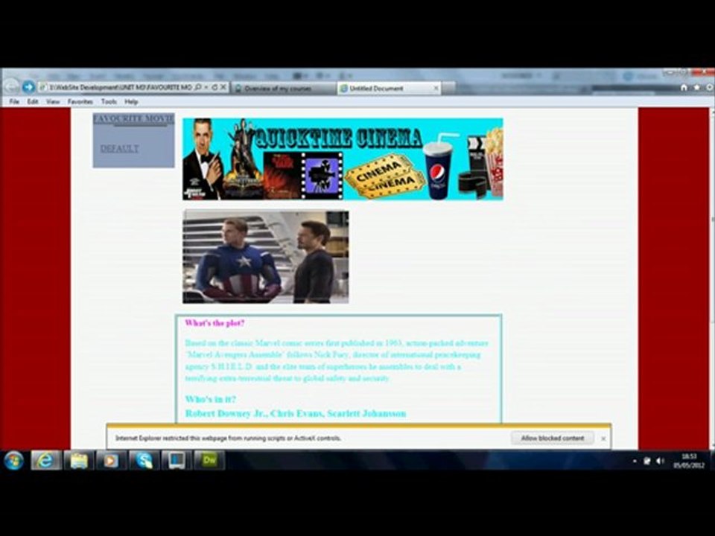Click the cast list starting with Robert Downey Jr.
This screenshot has width=715, height=536.
pos(296,413)
